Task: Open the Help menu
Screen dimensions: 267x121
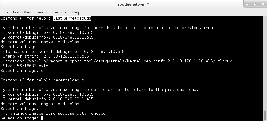Action: [76, 12]
